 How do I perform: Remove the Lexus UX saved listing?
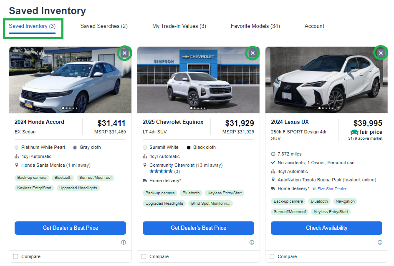click(x=381, y=53)
